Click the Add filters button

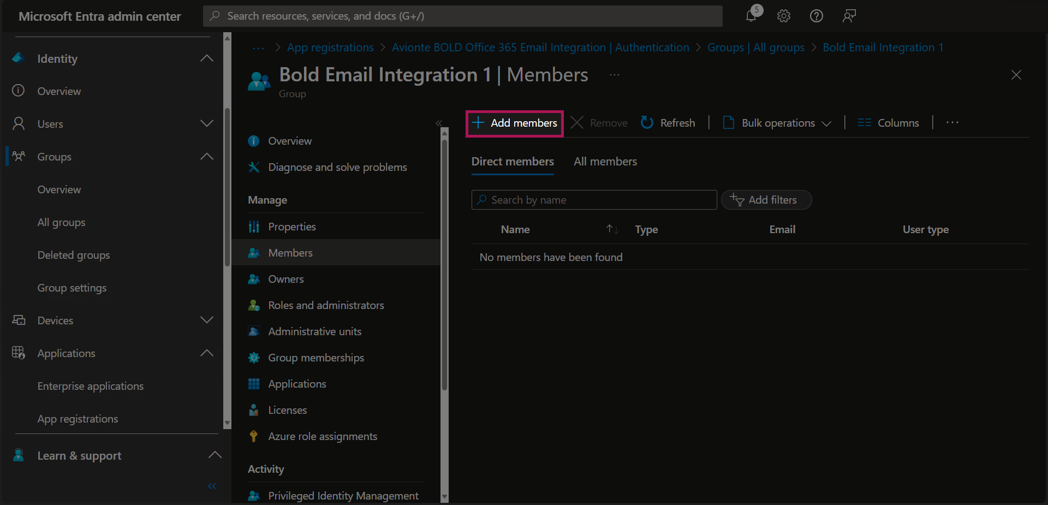click(x=766, y=200)
